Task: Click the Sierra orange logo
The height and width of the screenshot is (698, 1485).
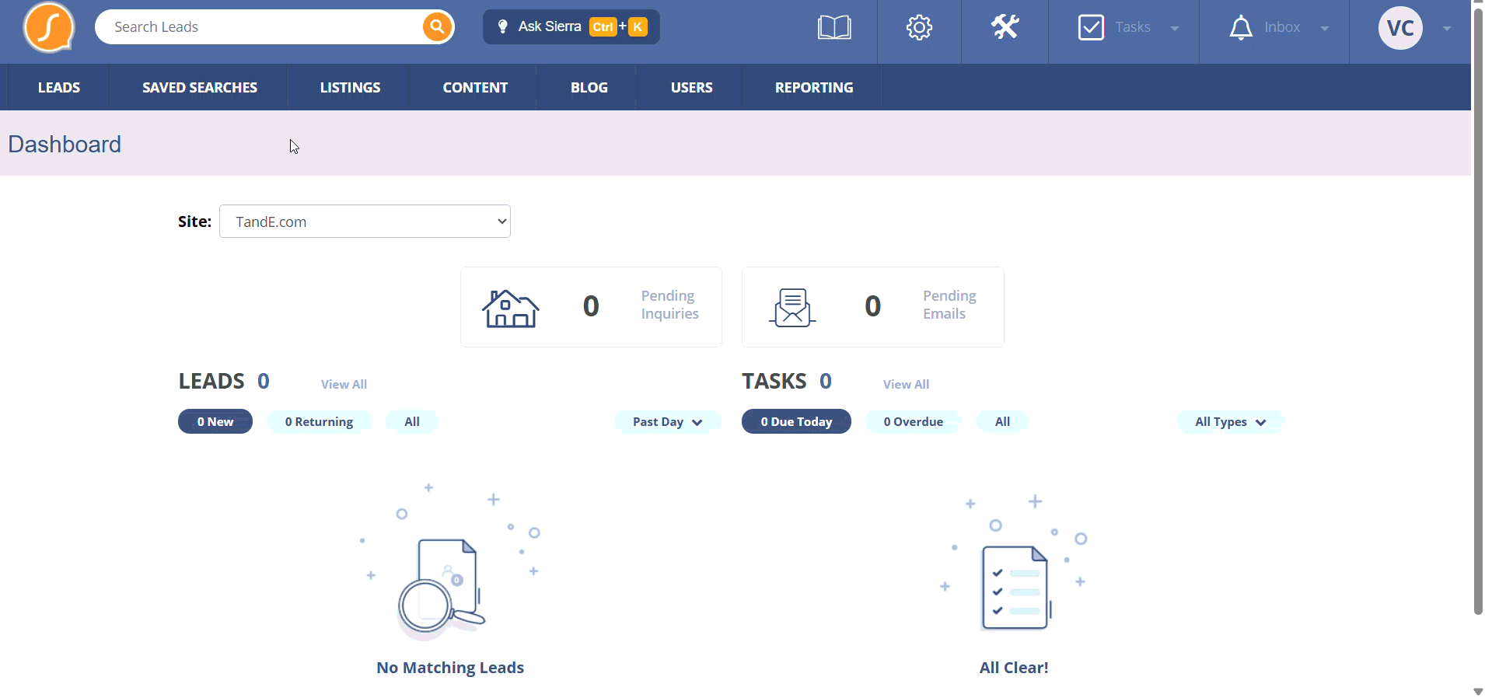Action: click(49, 28)
